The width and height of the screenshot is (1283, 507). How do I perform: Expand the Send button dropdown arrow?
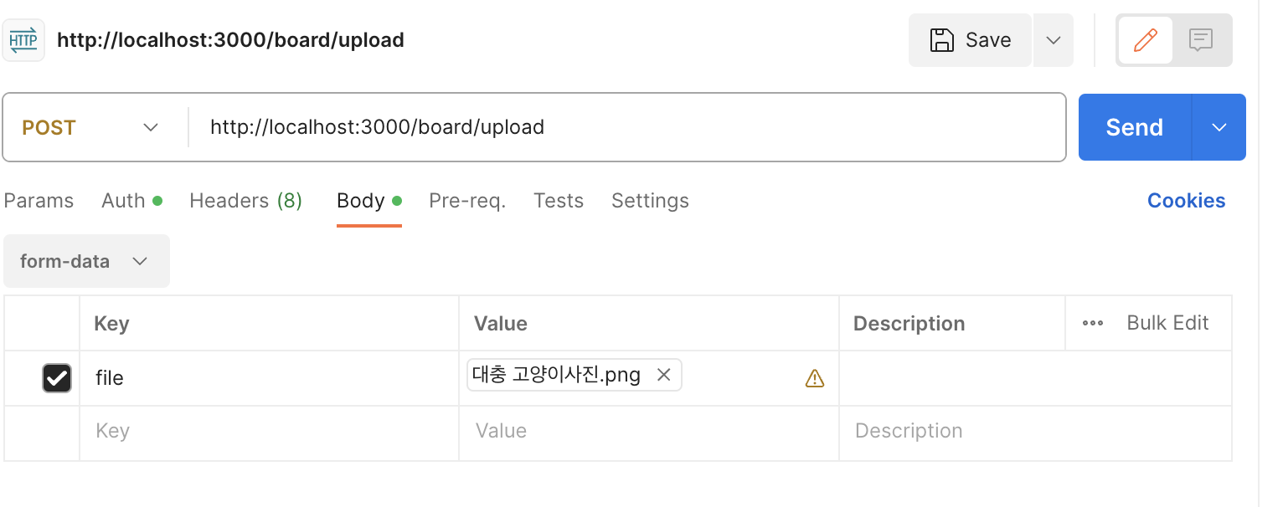[x=1219, y=127]
